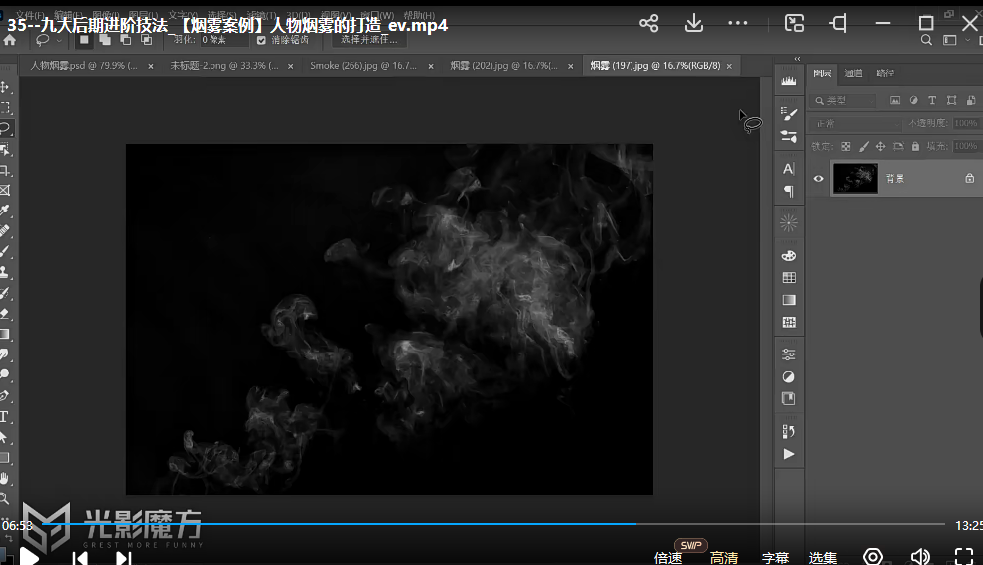This screenshot has height=565, width=983.
Task: Toggle lock image pixels brush icon
Action: click(x=863, y=146)
